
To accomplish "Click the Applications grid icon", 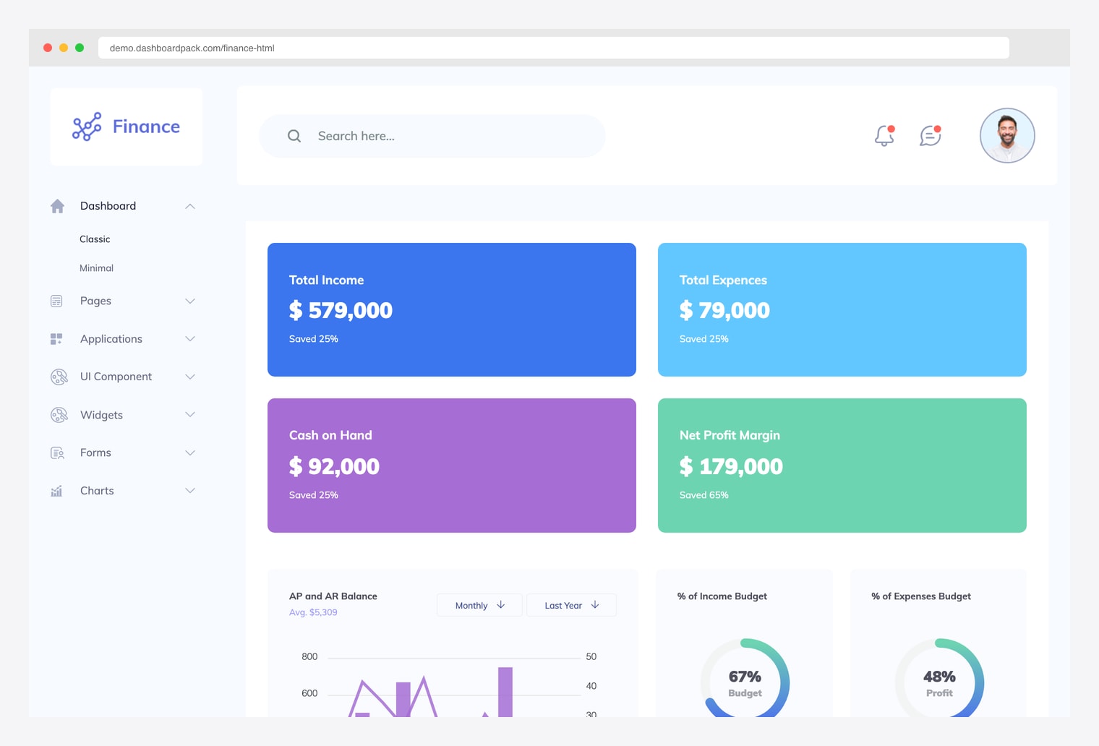I will click(56, 339).
